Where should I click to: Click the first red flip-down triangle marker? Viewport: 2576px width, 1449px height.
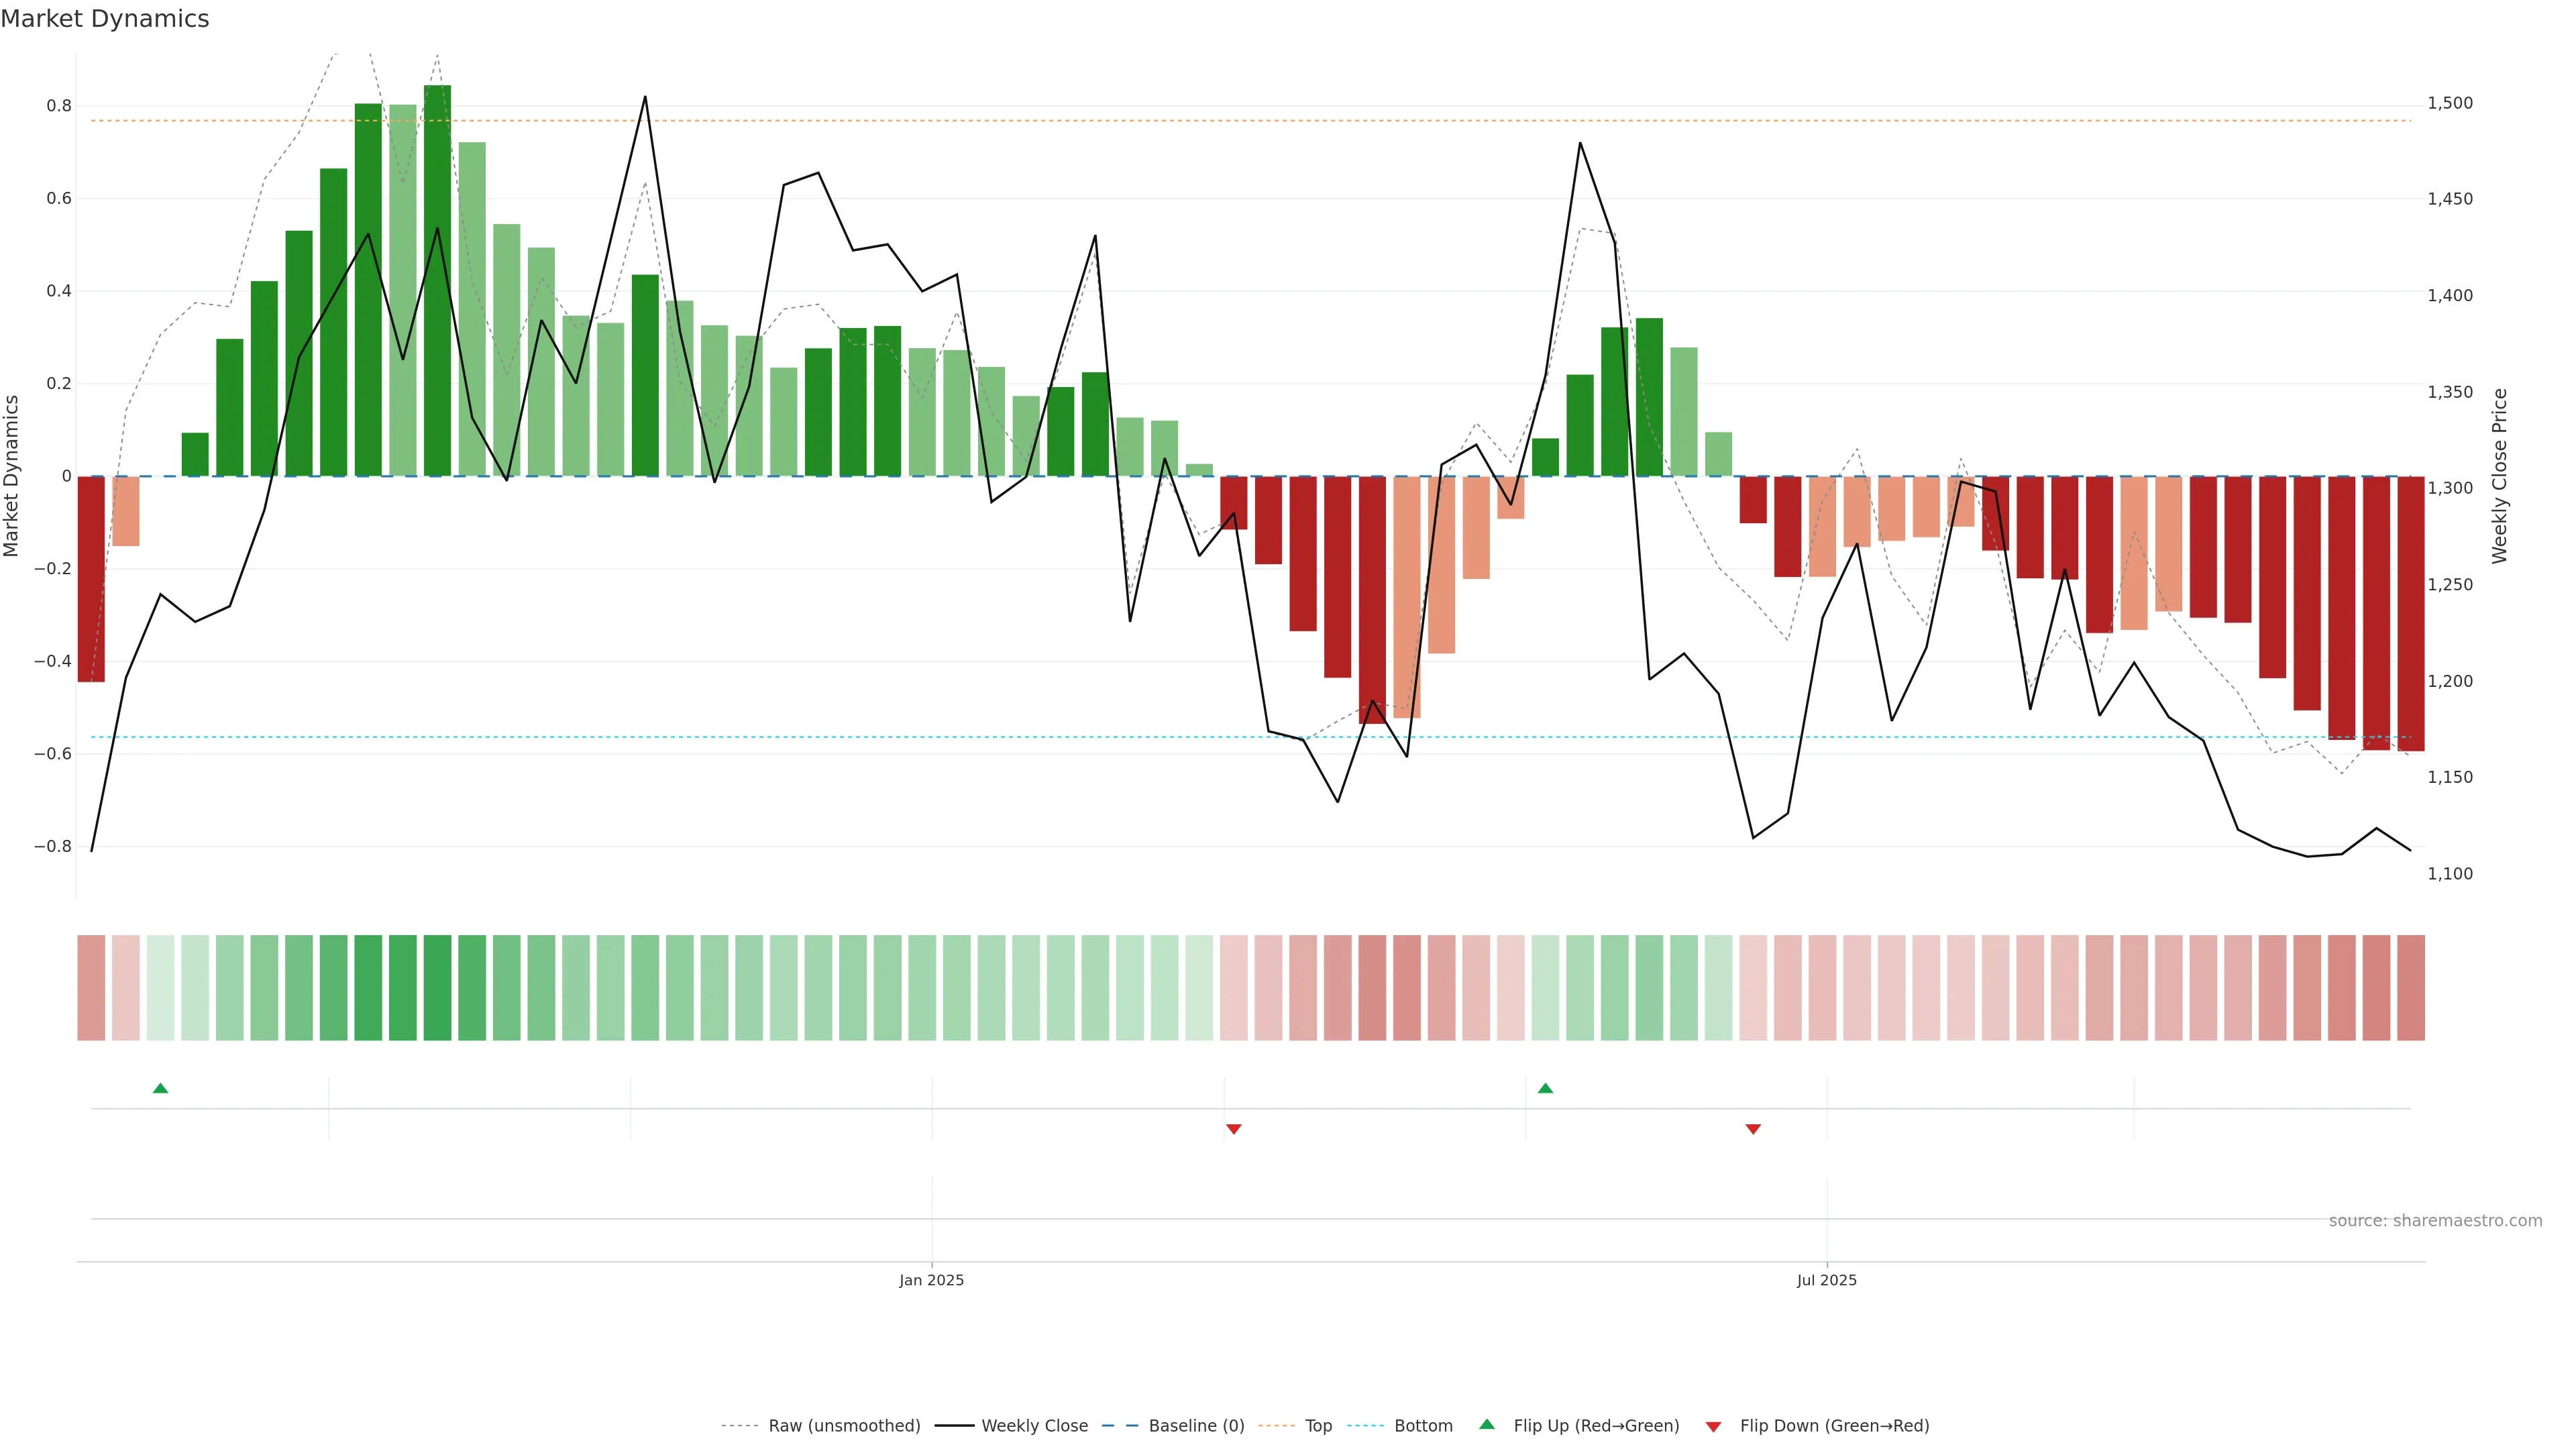[1233, 1129]
